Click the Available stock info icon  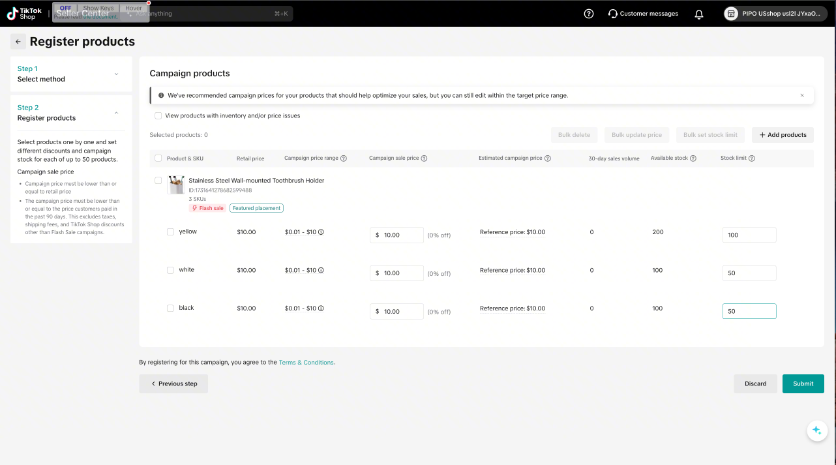[693, 158]
